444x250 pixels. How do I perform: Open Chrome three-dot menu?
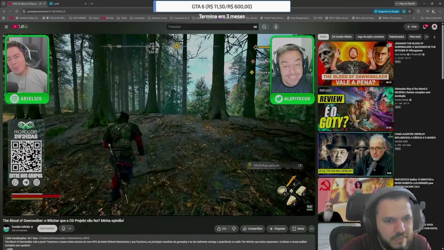tap(440, 11)
